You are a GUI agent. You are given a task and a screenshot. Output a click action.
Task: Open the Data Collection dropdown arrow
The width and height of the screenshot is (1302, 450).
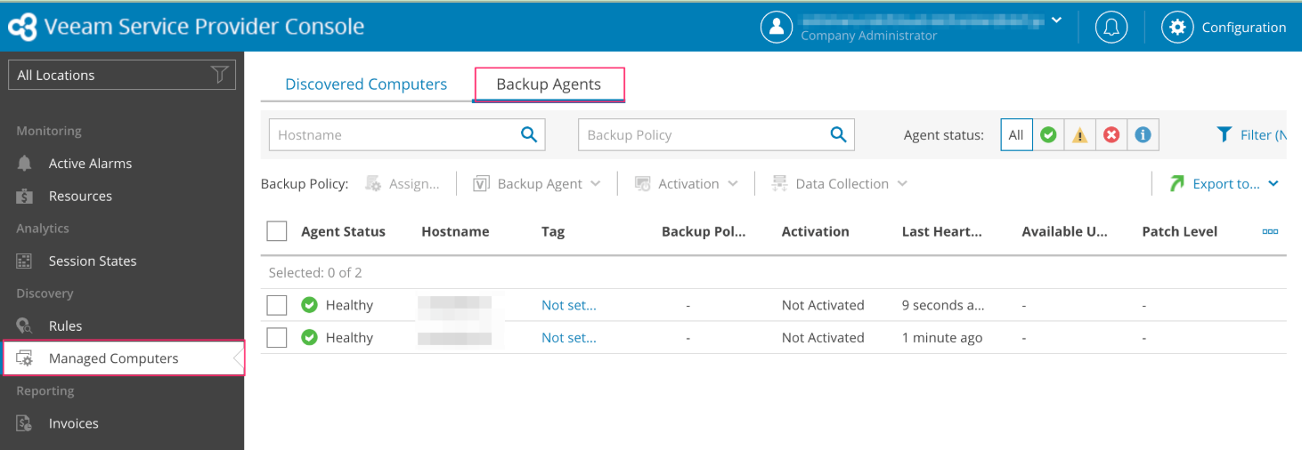click(902, 184)
